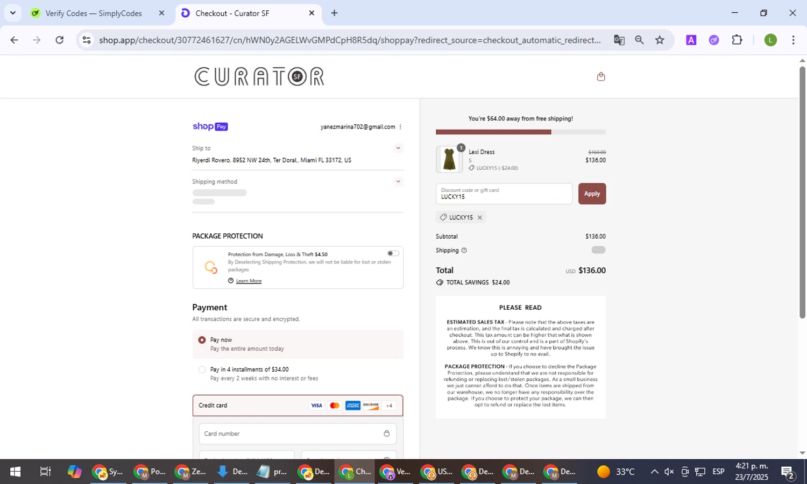Open the Learn More link for package protection

pyautogui.click(x=249, y=281)
